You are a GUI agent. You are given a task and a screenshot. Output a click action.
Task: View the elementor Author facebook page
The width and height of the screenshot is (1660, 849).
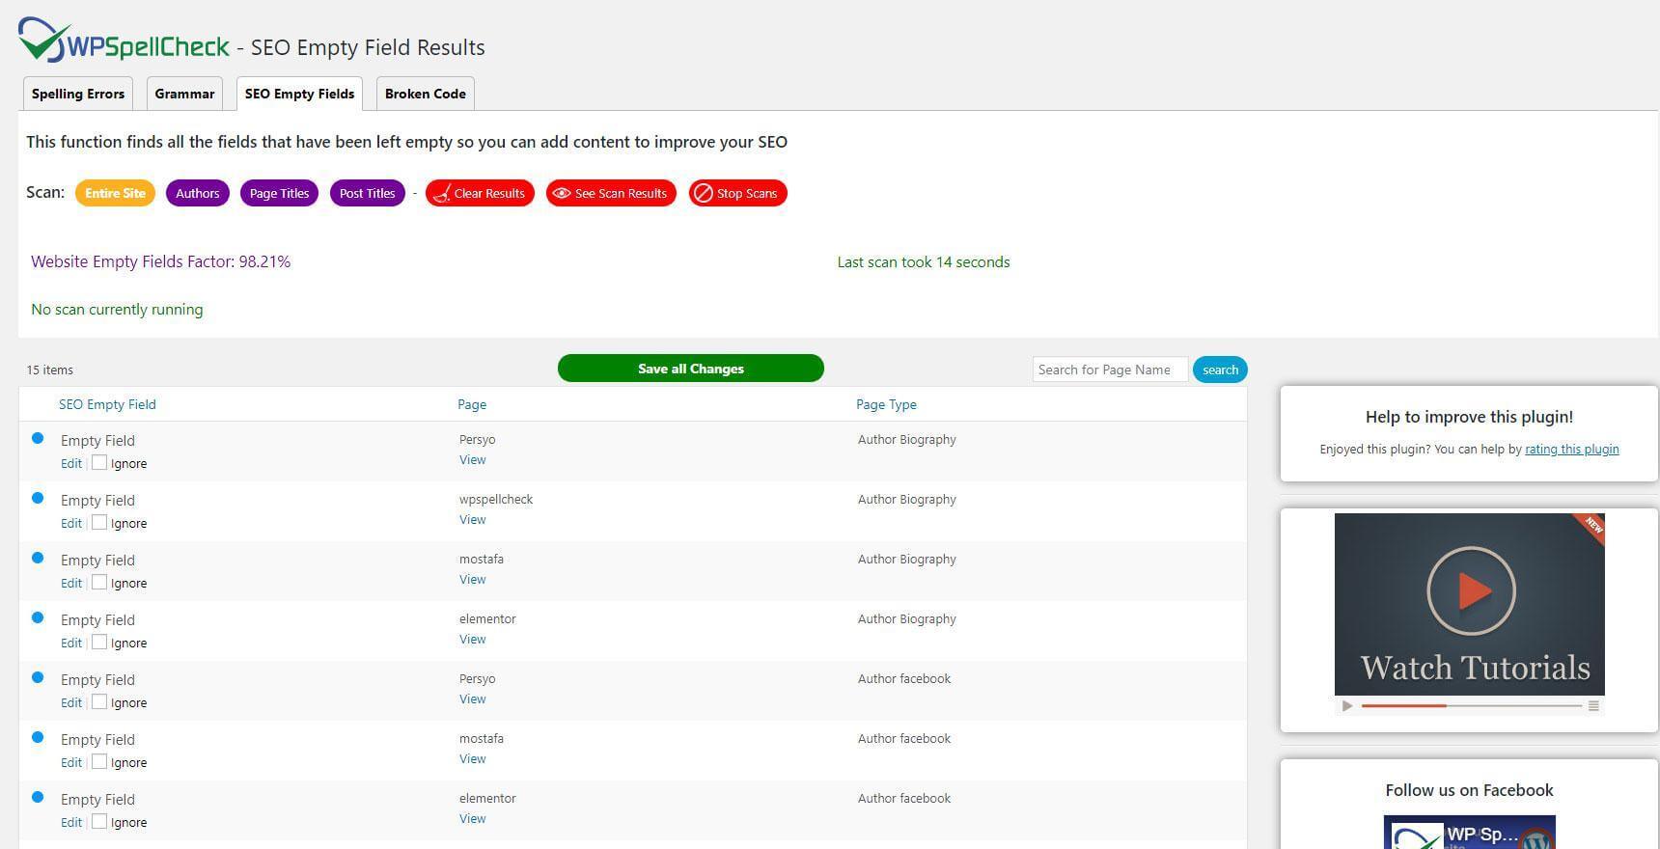(472, 818)
